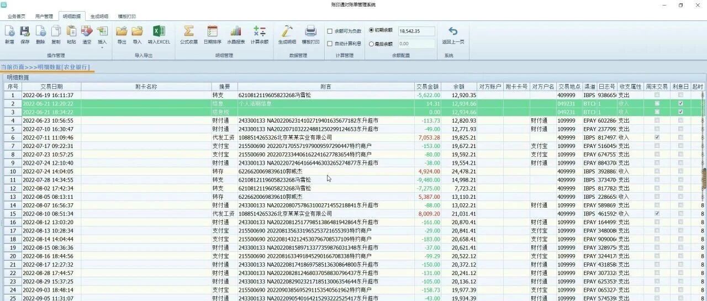This screenshot has width=707, height=301.
Task: Sort by the 交易日期 column header
Action: (x=51, y=87)
